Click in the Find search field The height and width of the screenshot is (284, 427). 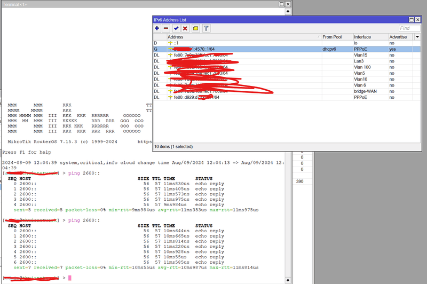[409, 28]
